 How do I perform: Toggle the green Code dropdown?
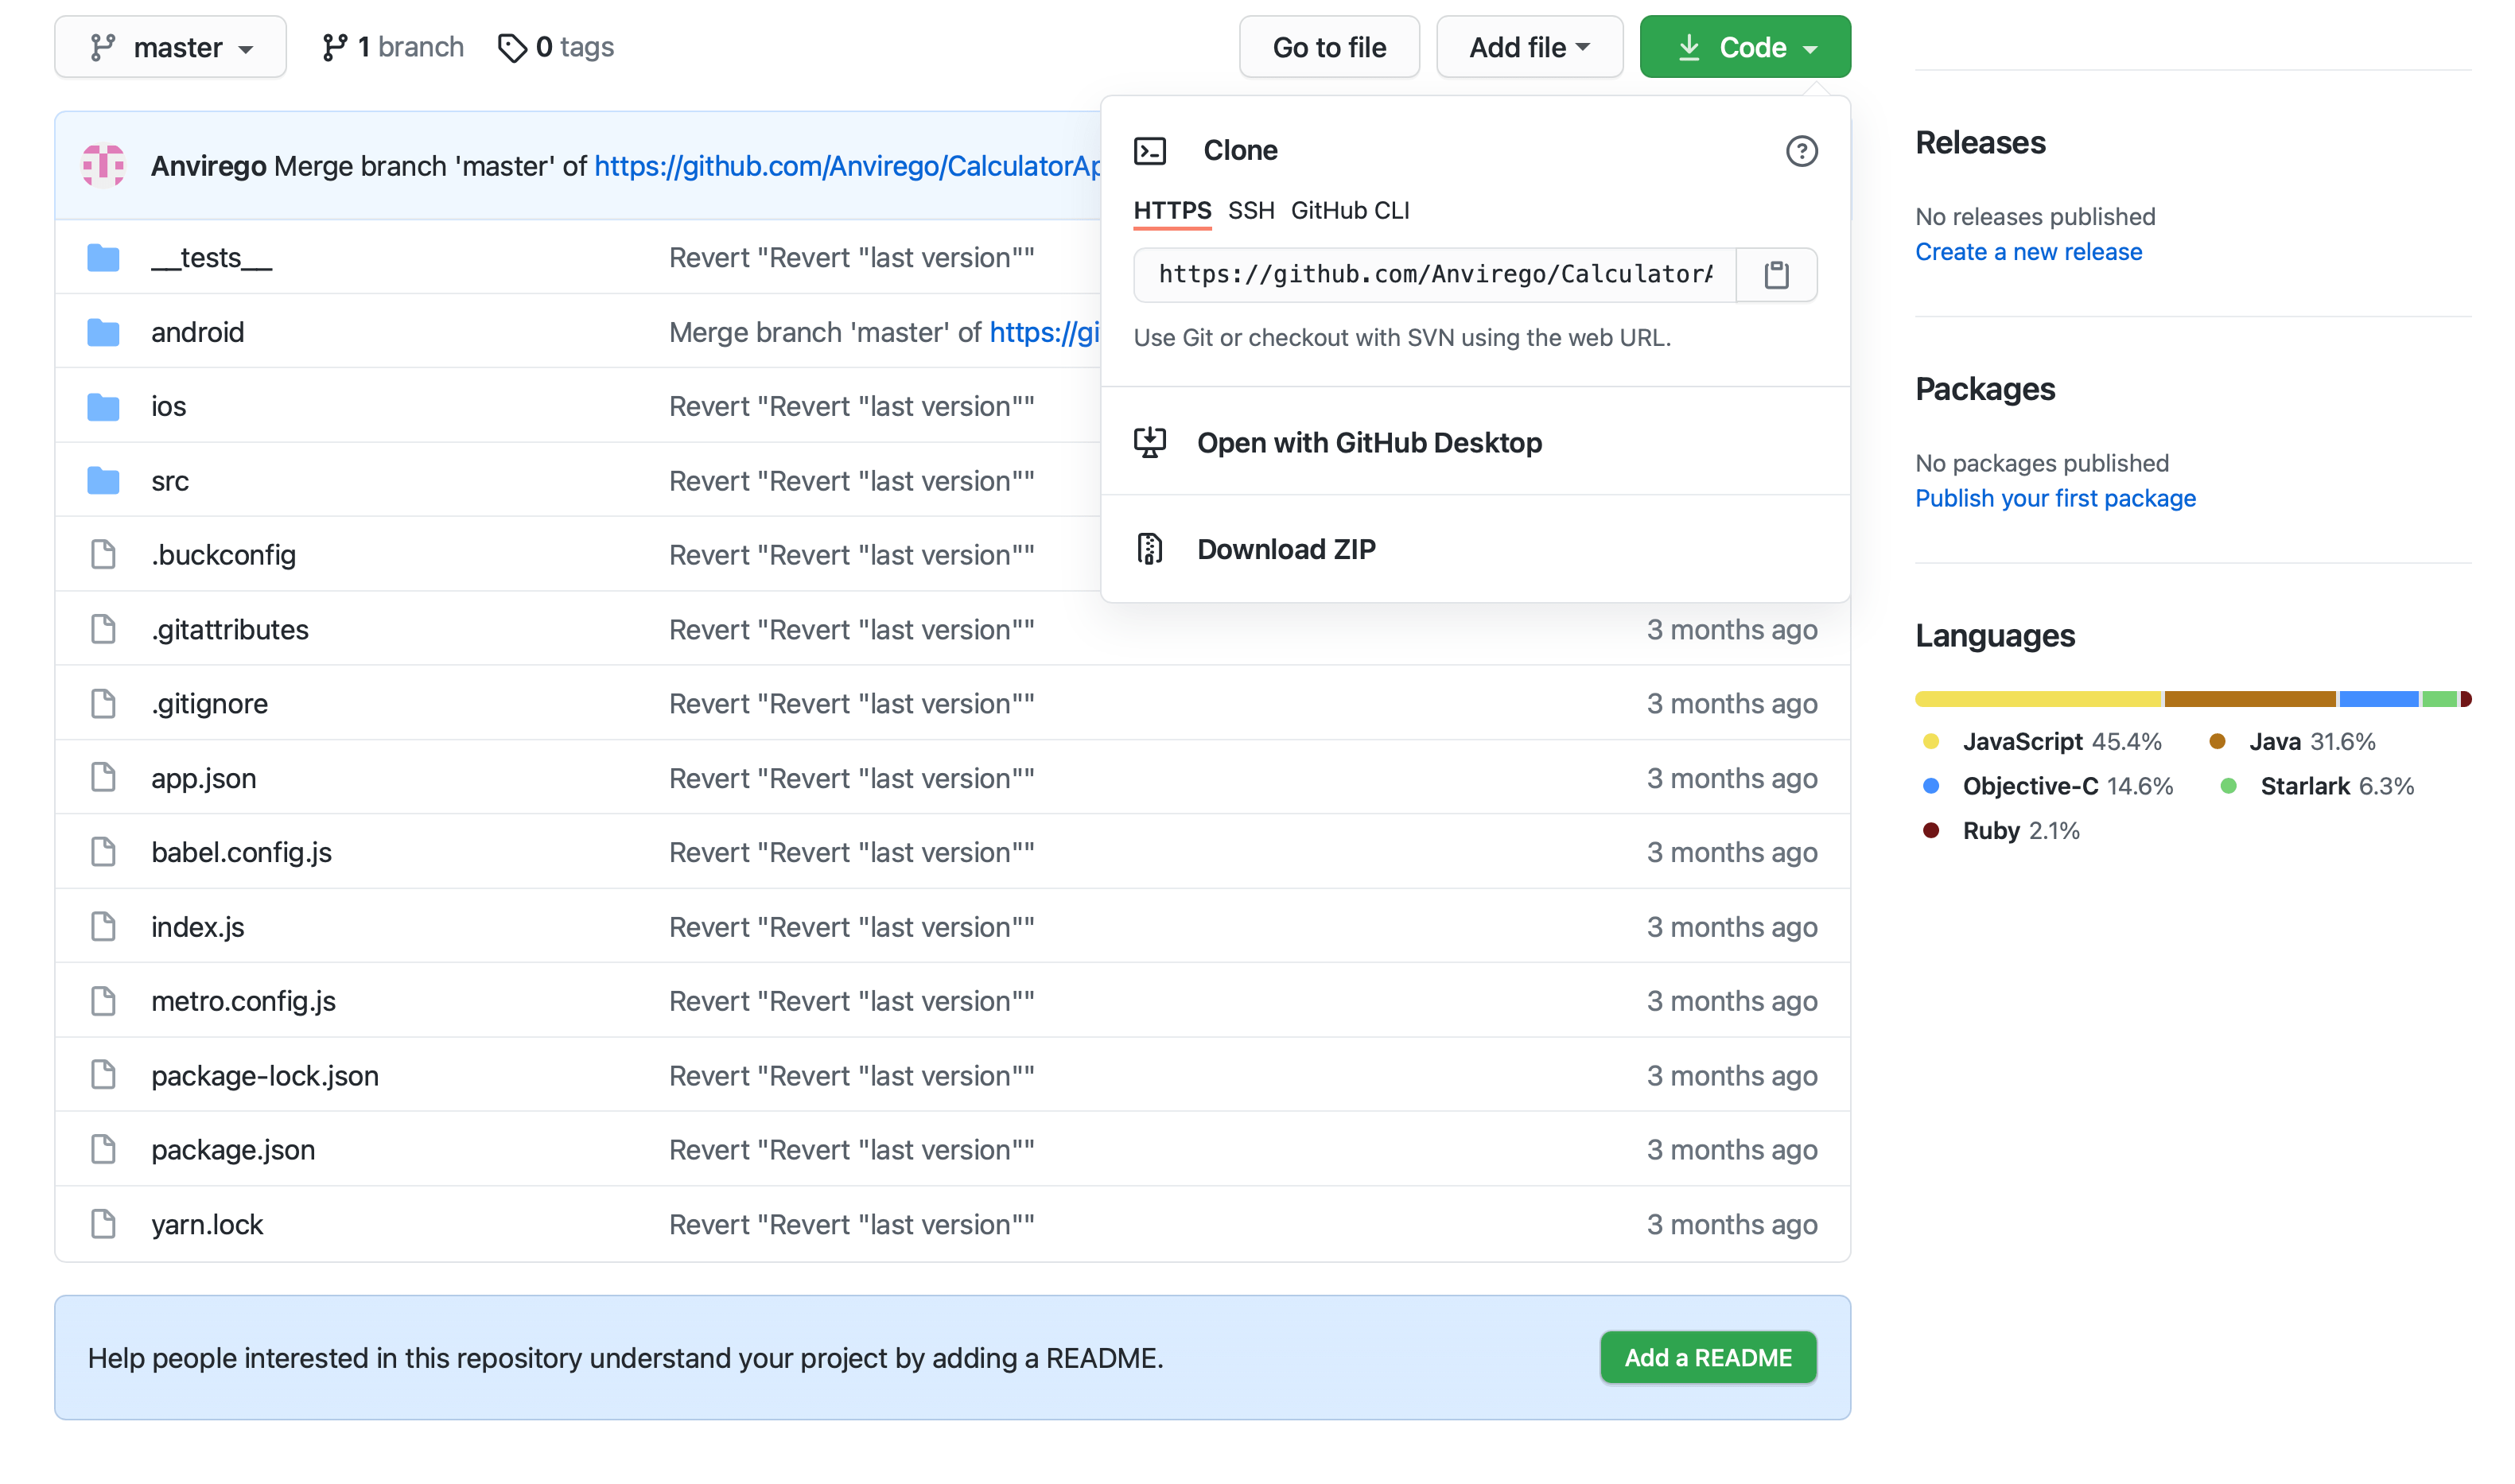1744,47
